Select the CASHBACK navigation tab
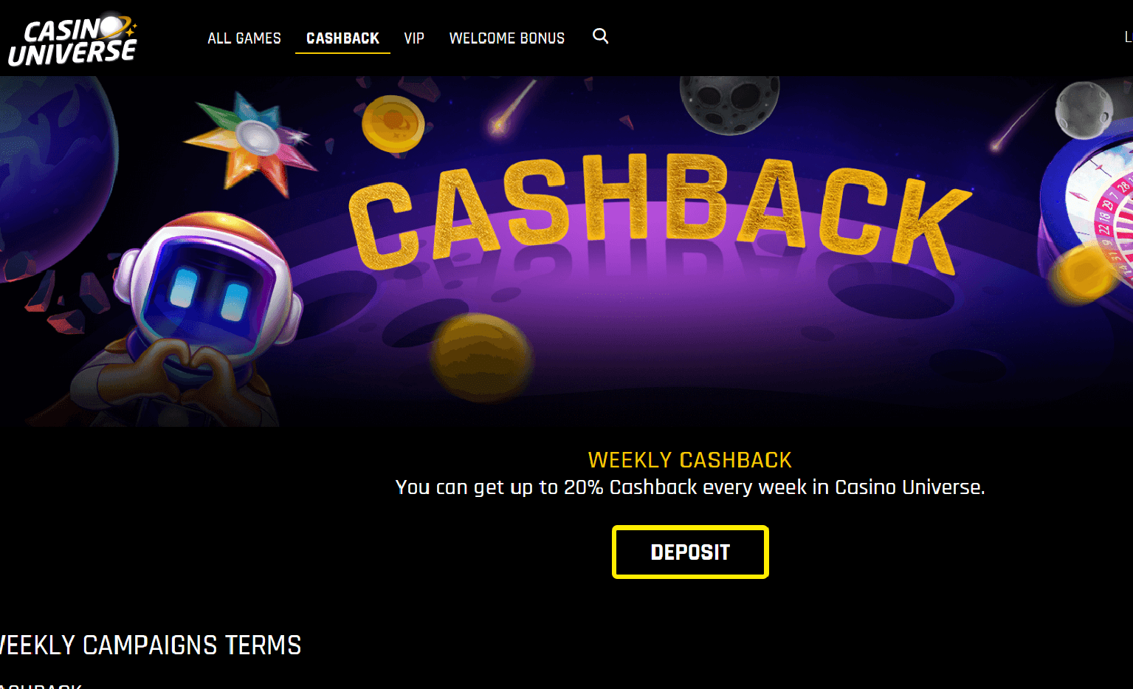This screenshot has height=689, width=1133. [342, 38]
